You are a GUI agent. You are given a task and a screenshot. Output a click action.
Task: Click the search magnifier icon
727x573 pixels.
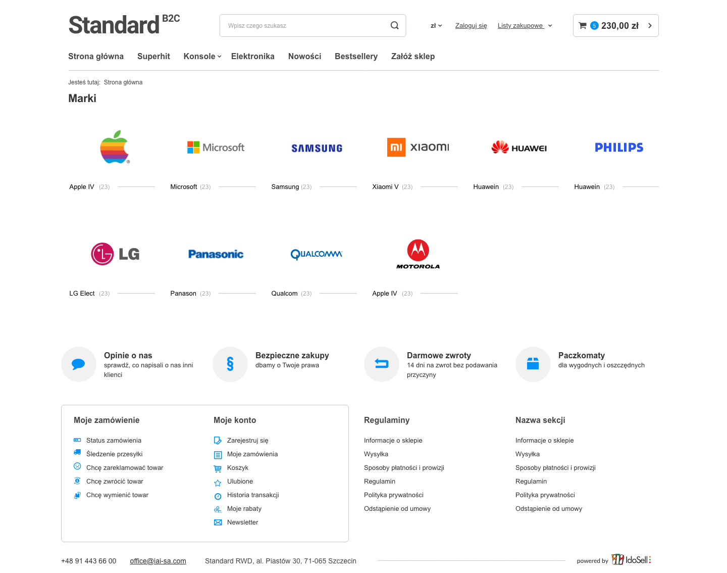tap(394, 26)
